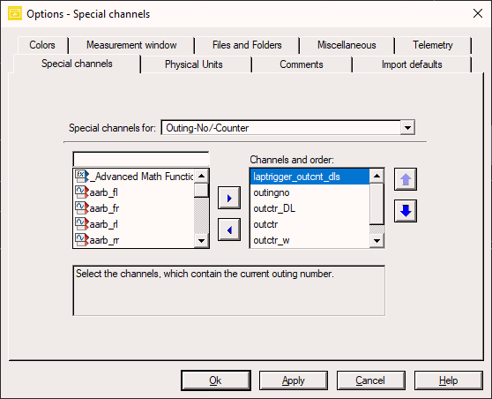Click up arrow of Channels and order list
Image resolution: width=492 pixels, height=399 pixels.
tap(376, 176)
